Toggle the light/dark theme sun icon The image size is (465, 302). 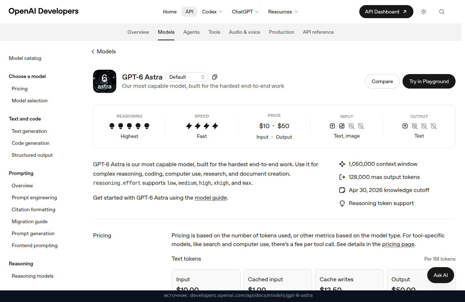(x=424, y=12)
